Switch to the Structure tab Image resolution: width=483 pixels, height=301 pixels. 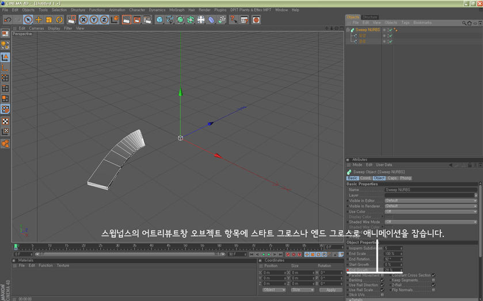pyautogui.click(x=370, y=17)
